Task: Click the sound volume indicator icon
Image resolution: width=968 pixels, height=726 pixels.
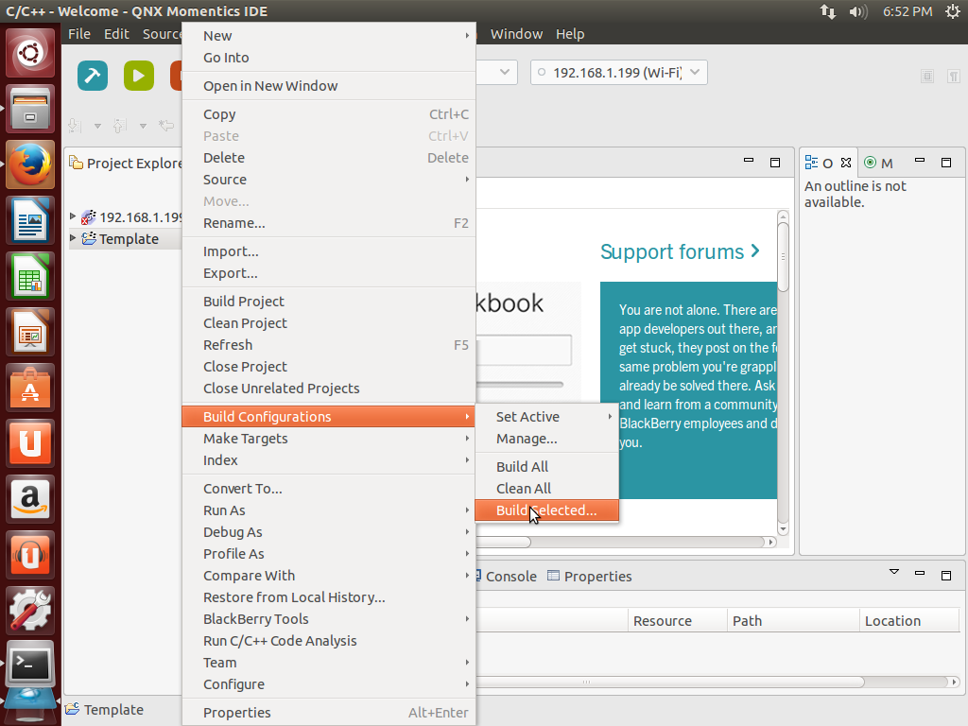Action: point(858,11)
